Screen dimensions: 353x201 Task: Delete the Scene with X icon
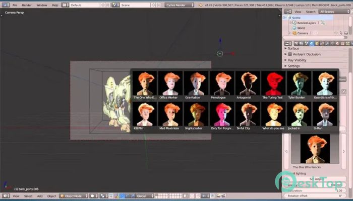[x=158, y=5]
